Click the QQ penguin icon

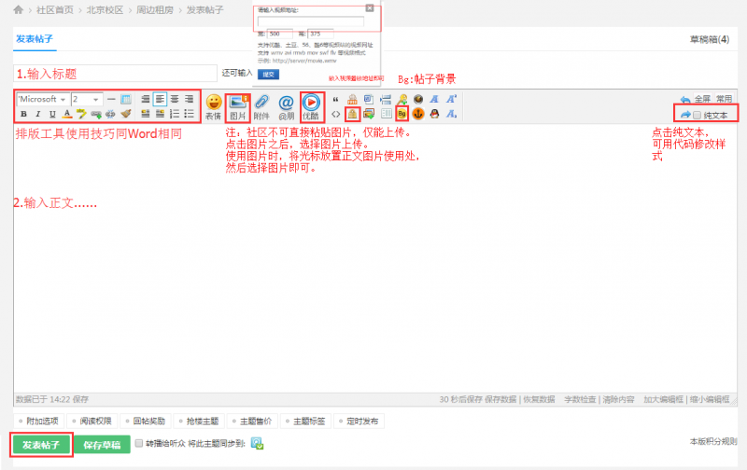434,114
